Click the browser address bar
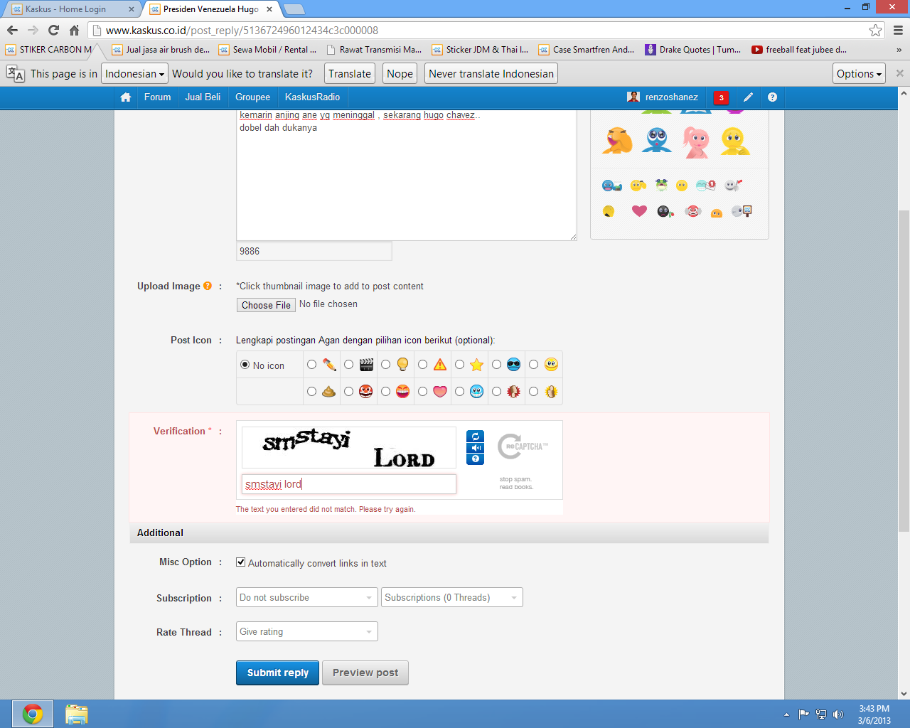The height and width of the screenshot is (728, 910). tap(483, 30)
